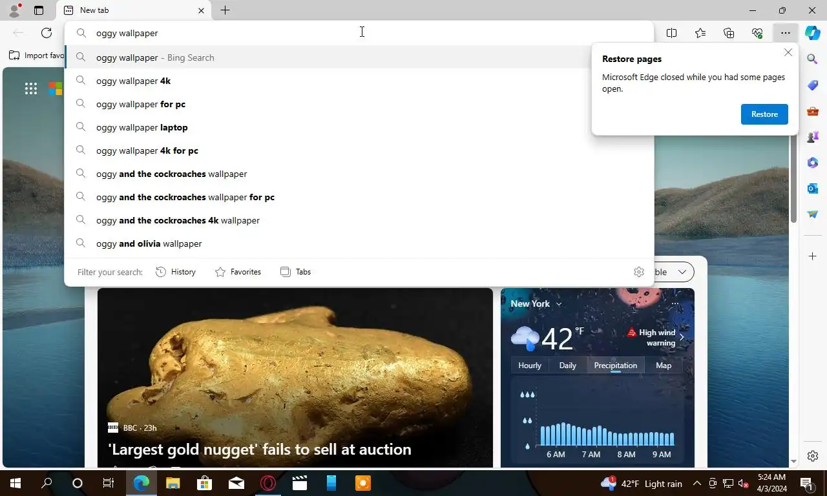Show hidden system tray icons chevron
Screen dimensions: 827x496
pyautogui.click(x=697, y=483)
